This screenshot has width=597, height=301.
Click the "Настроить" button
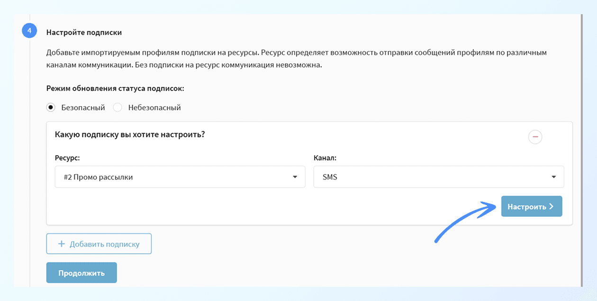pyautogui.click(x=532, y=206)
